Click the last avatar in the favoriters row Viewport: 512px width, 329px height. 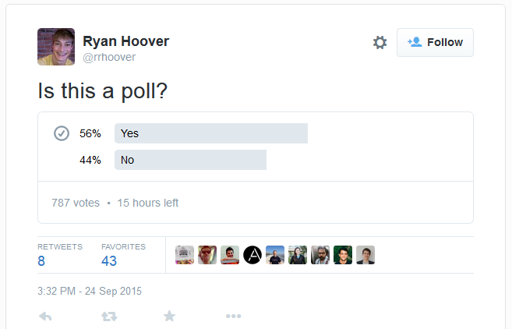coord(365,255)
